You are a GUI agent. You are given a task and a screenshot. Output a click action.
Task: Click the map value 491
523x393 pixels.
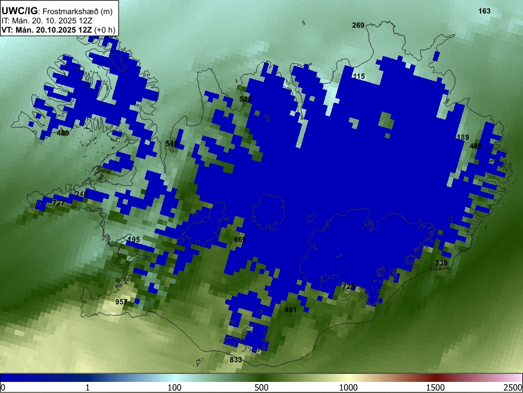(290, 310)
